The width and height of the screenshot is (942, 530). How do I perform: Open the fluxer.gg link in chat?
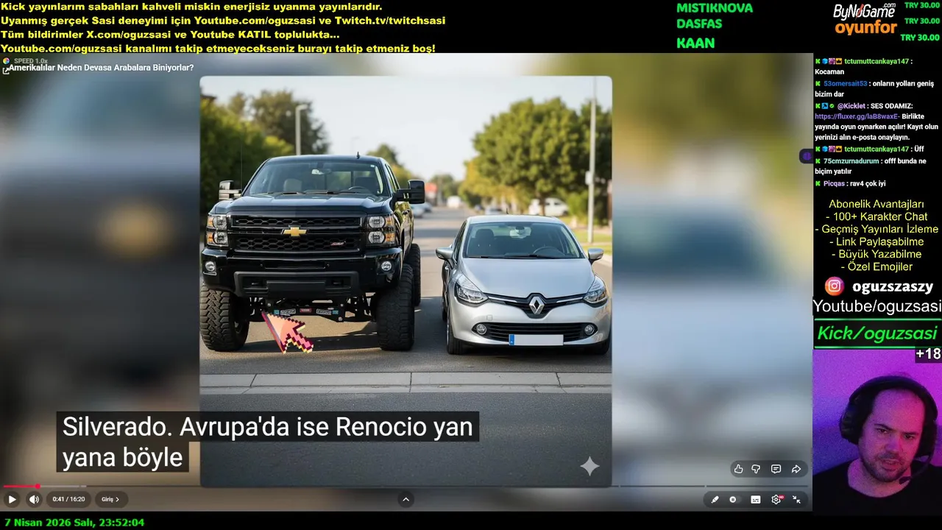coord(857,116)
